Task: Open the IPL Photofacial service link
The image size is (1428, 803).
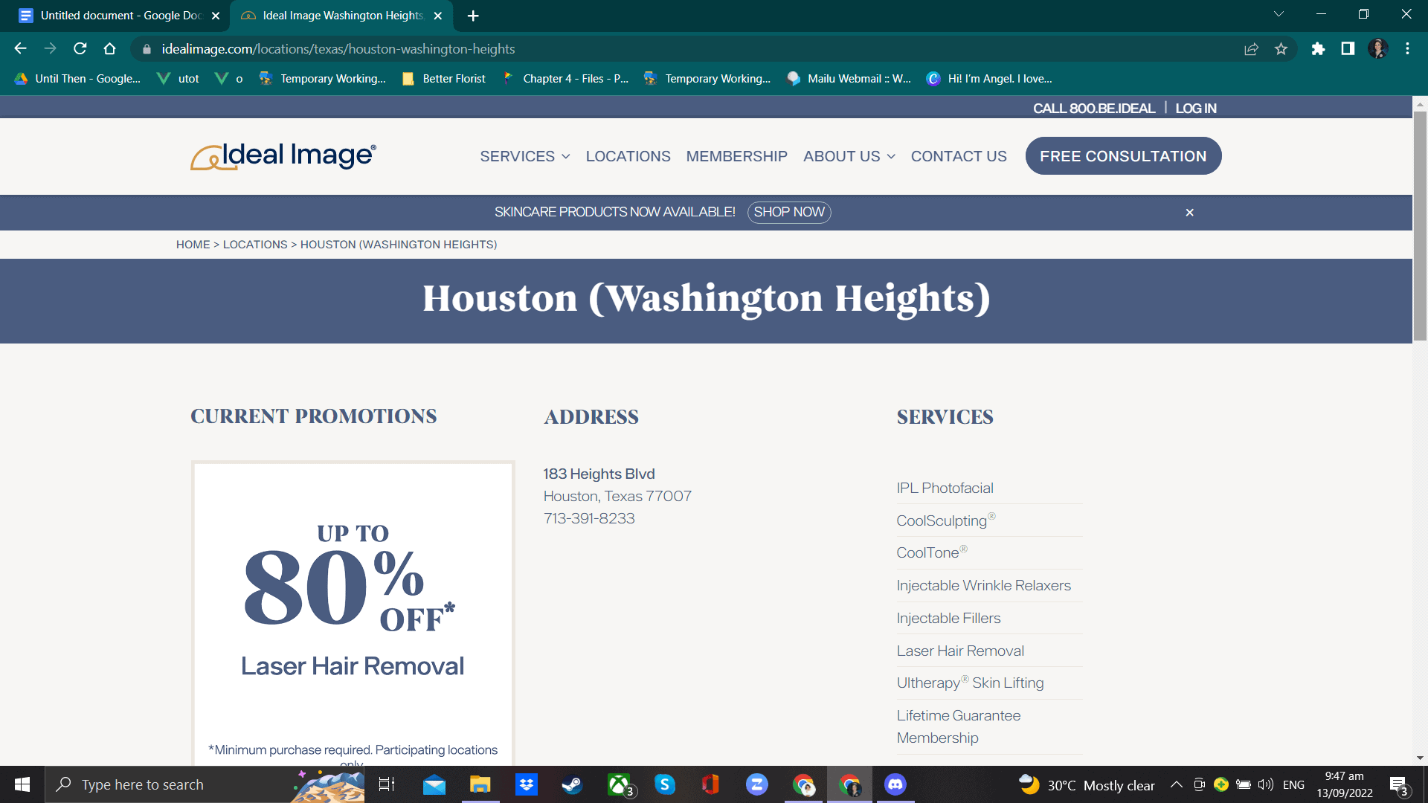Action: [x=945, y=488]
